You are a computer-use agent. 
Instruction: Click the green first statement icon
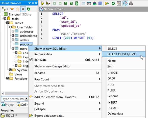point(71,4)
